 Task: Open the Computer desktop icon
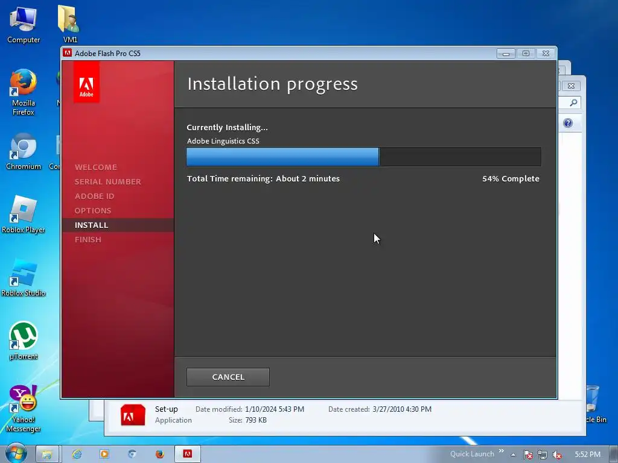click(x=24, y=24)
